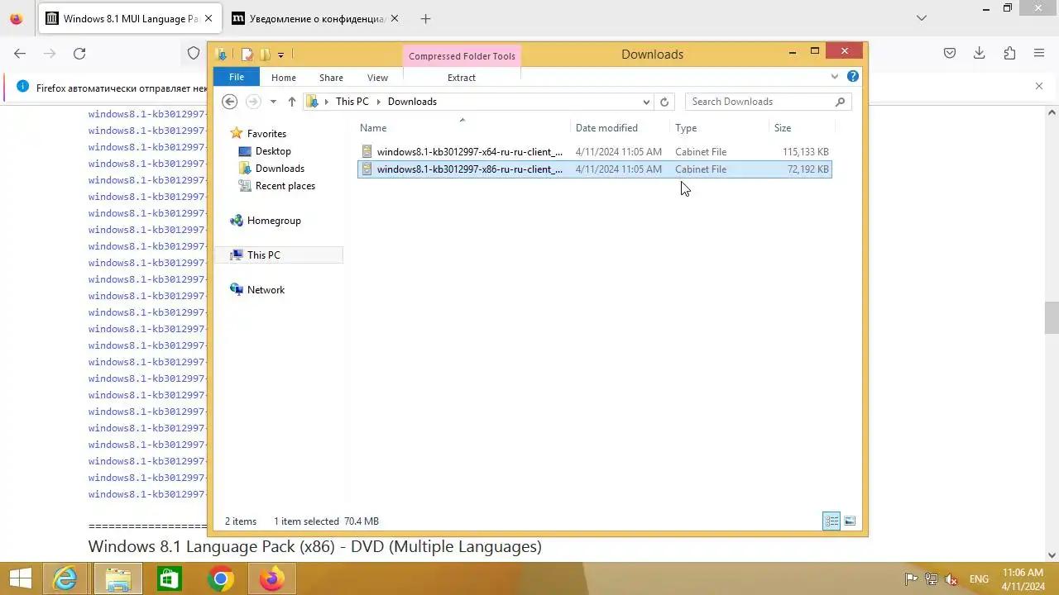
Task: Open Firefox from taskbar
Action: 271,579
